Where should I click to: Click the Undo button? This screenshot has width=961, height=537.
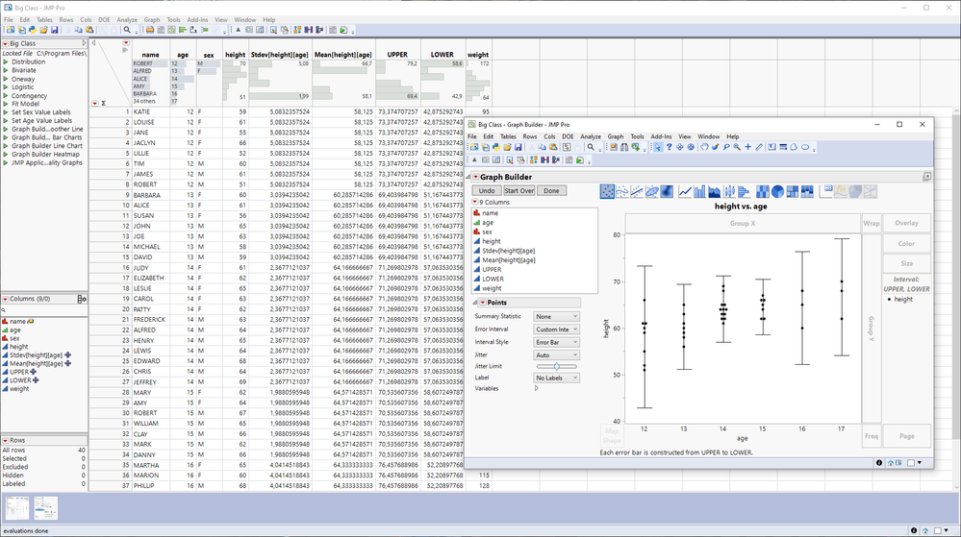click(487, 191)
